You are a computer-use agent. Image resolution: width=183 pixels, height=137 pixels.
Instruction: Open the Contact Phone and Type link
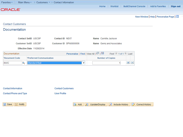tap(15, 93)
